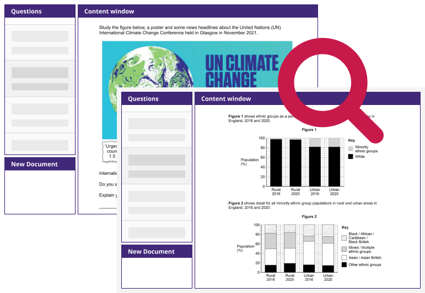This screenshot has height=293, width=425.
Task: Select the Questions header in the back window
Action: (40, 12)
